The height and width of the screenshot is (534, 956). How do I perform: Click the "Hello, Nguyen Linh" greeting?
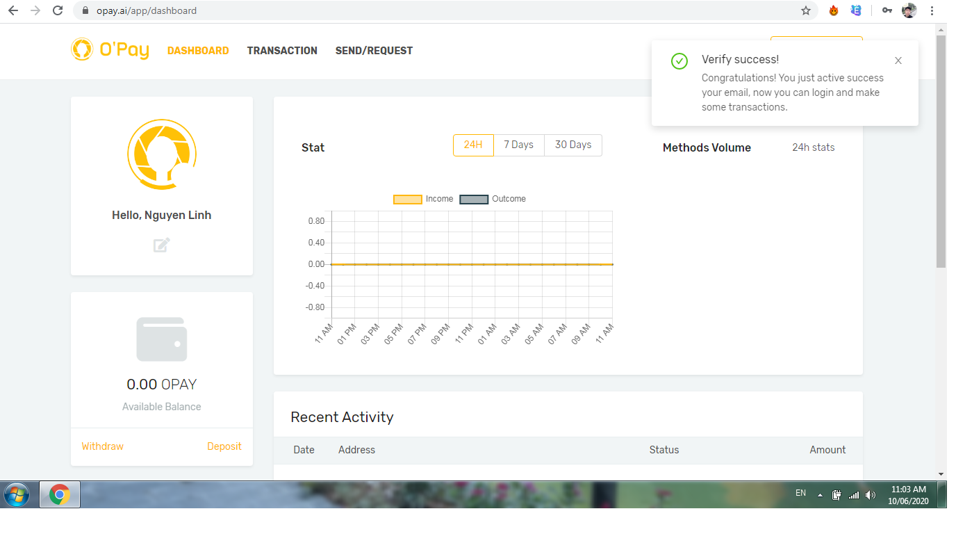coord(162,216)
